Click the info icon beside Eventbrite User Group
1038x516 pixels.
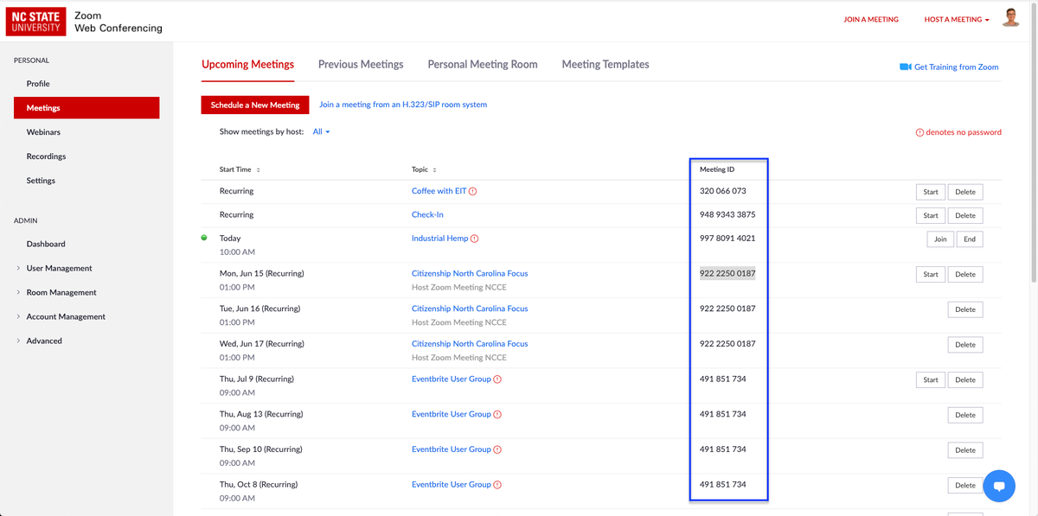click(497, 379)
